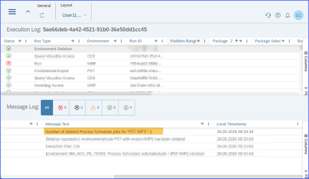Open Package Selection column options menu

click(289, 41)
